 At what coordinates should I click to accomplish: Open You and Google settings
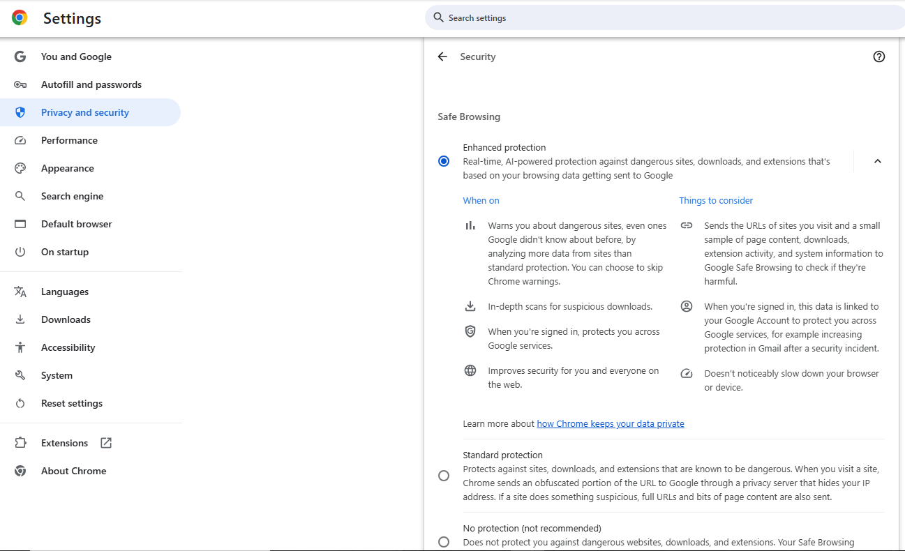pos(76,56)
